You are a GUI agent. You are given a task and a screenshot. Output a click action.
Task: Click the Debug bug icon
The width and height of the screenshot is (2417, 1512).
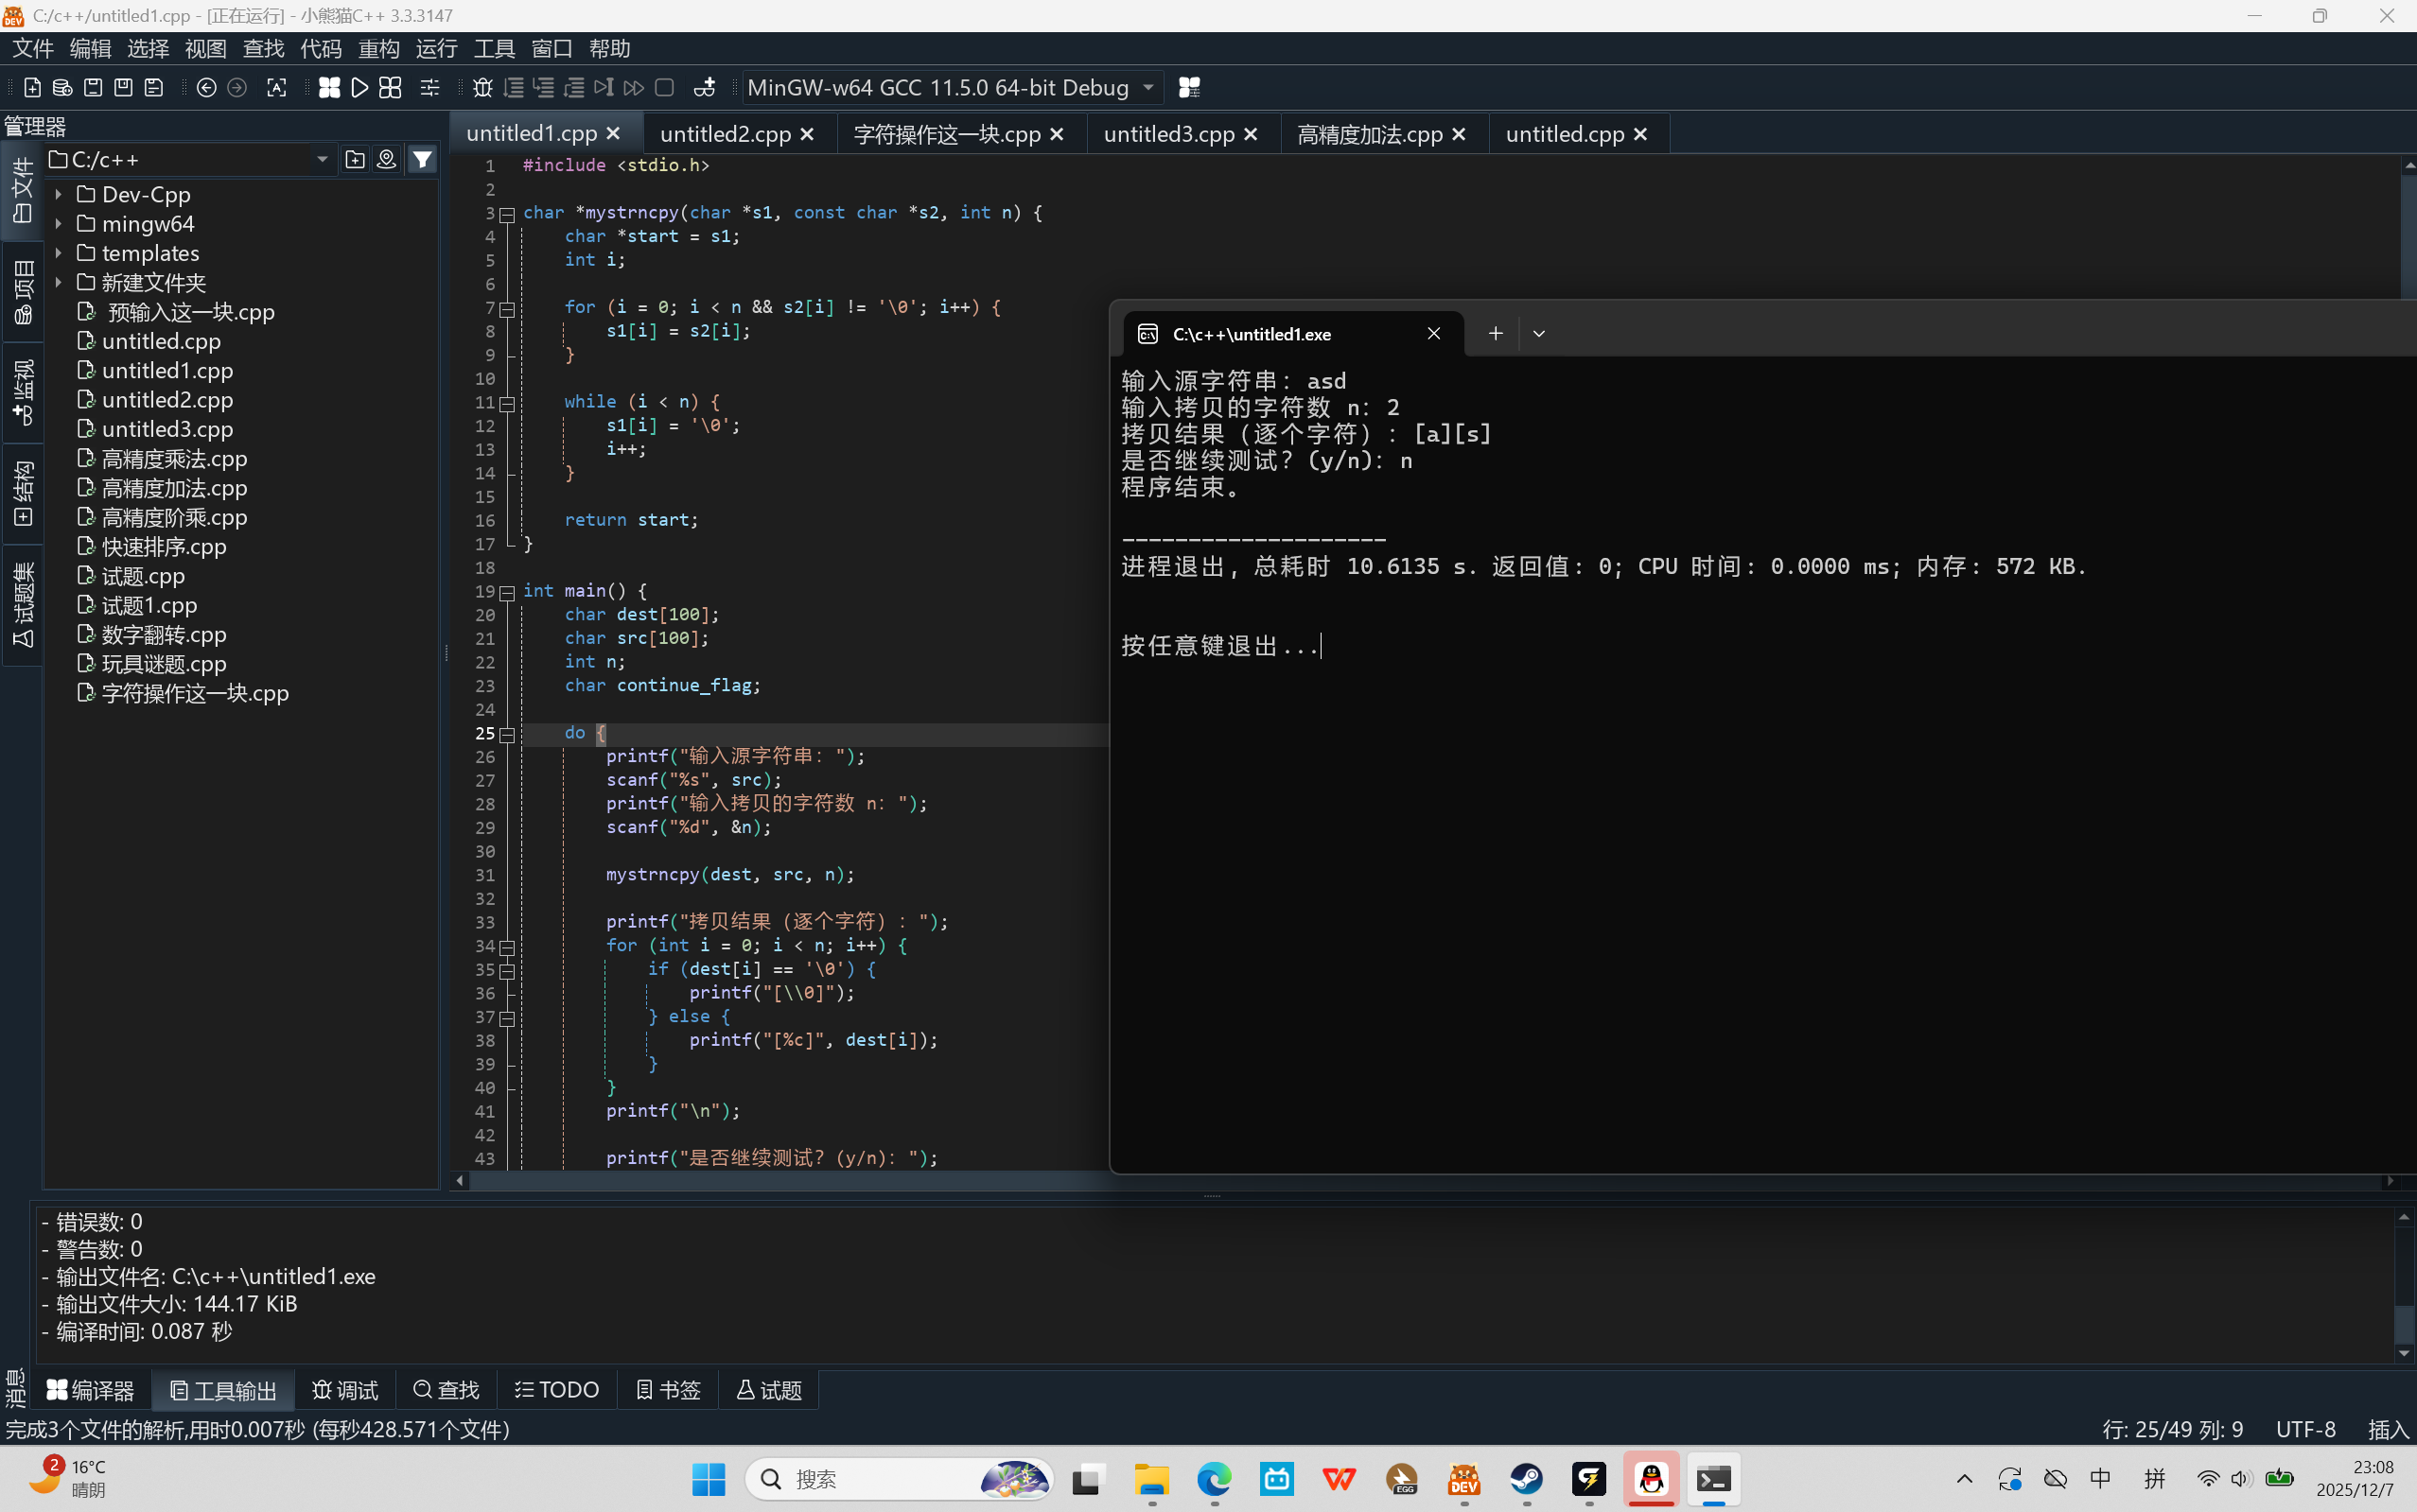(482, 88)
